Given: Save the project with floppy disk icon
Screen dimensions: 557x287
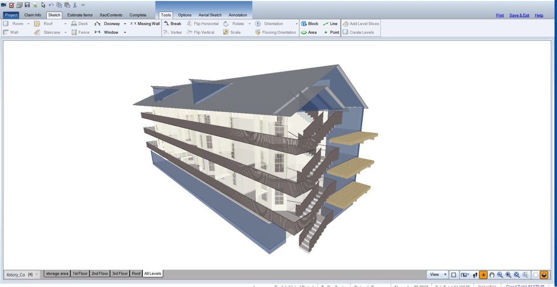Looking at the screenshot, I should coord(27,5).
